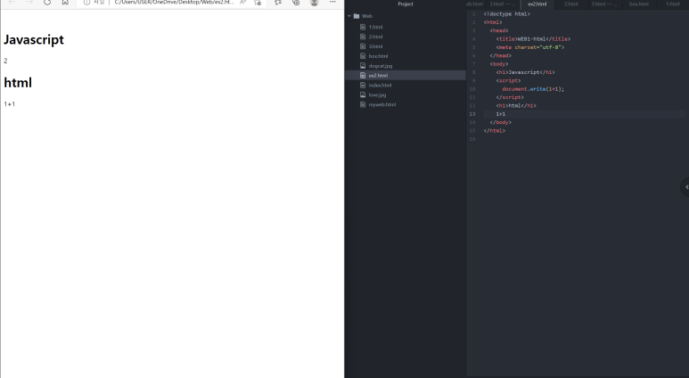Click the document.write(1+1); code line
The image size is (689, 378).
[533, 89]
